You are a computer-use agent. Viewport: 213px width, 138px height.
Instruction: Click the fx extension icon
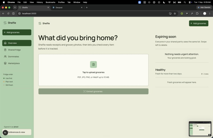(192, 13)
